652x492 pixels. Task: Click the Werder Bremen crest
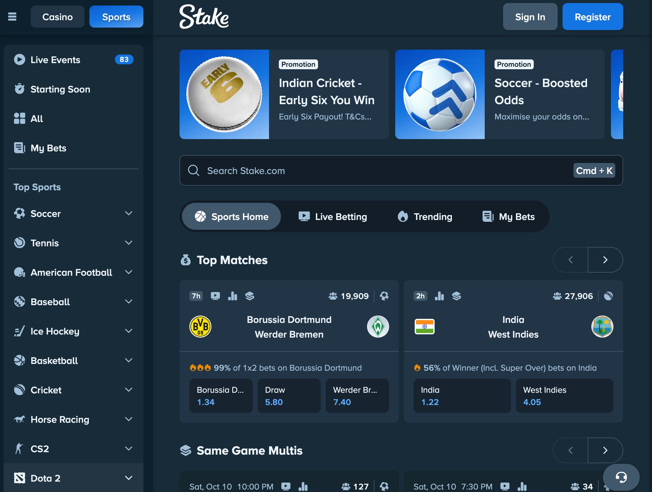coord(378,327)
